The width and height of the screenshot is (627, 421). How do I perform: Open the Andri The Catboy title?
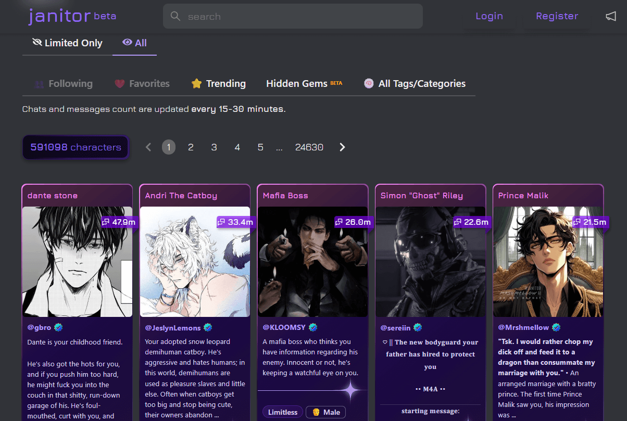coord(181,196)
